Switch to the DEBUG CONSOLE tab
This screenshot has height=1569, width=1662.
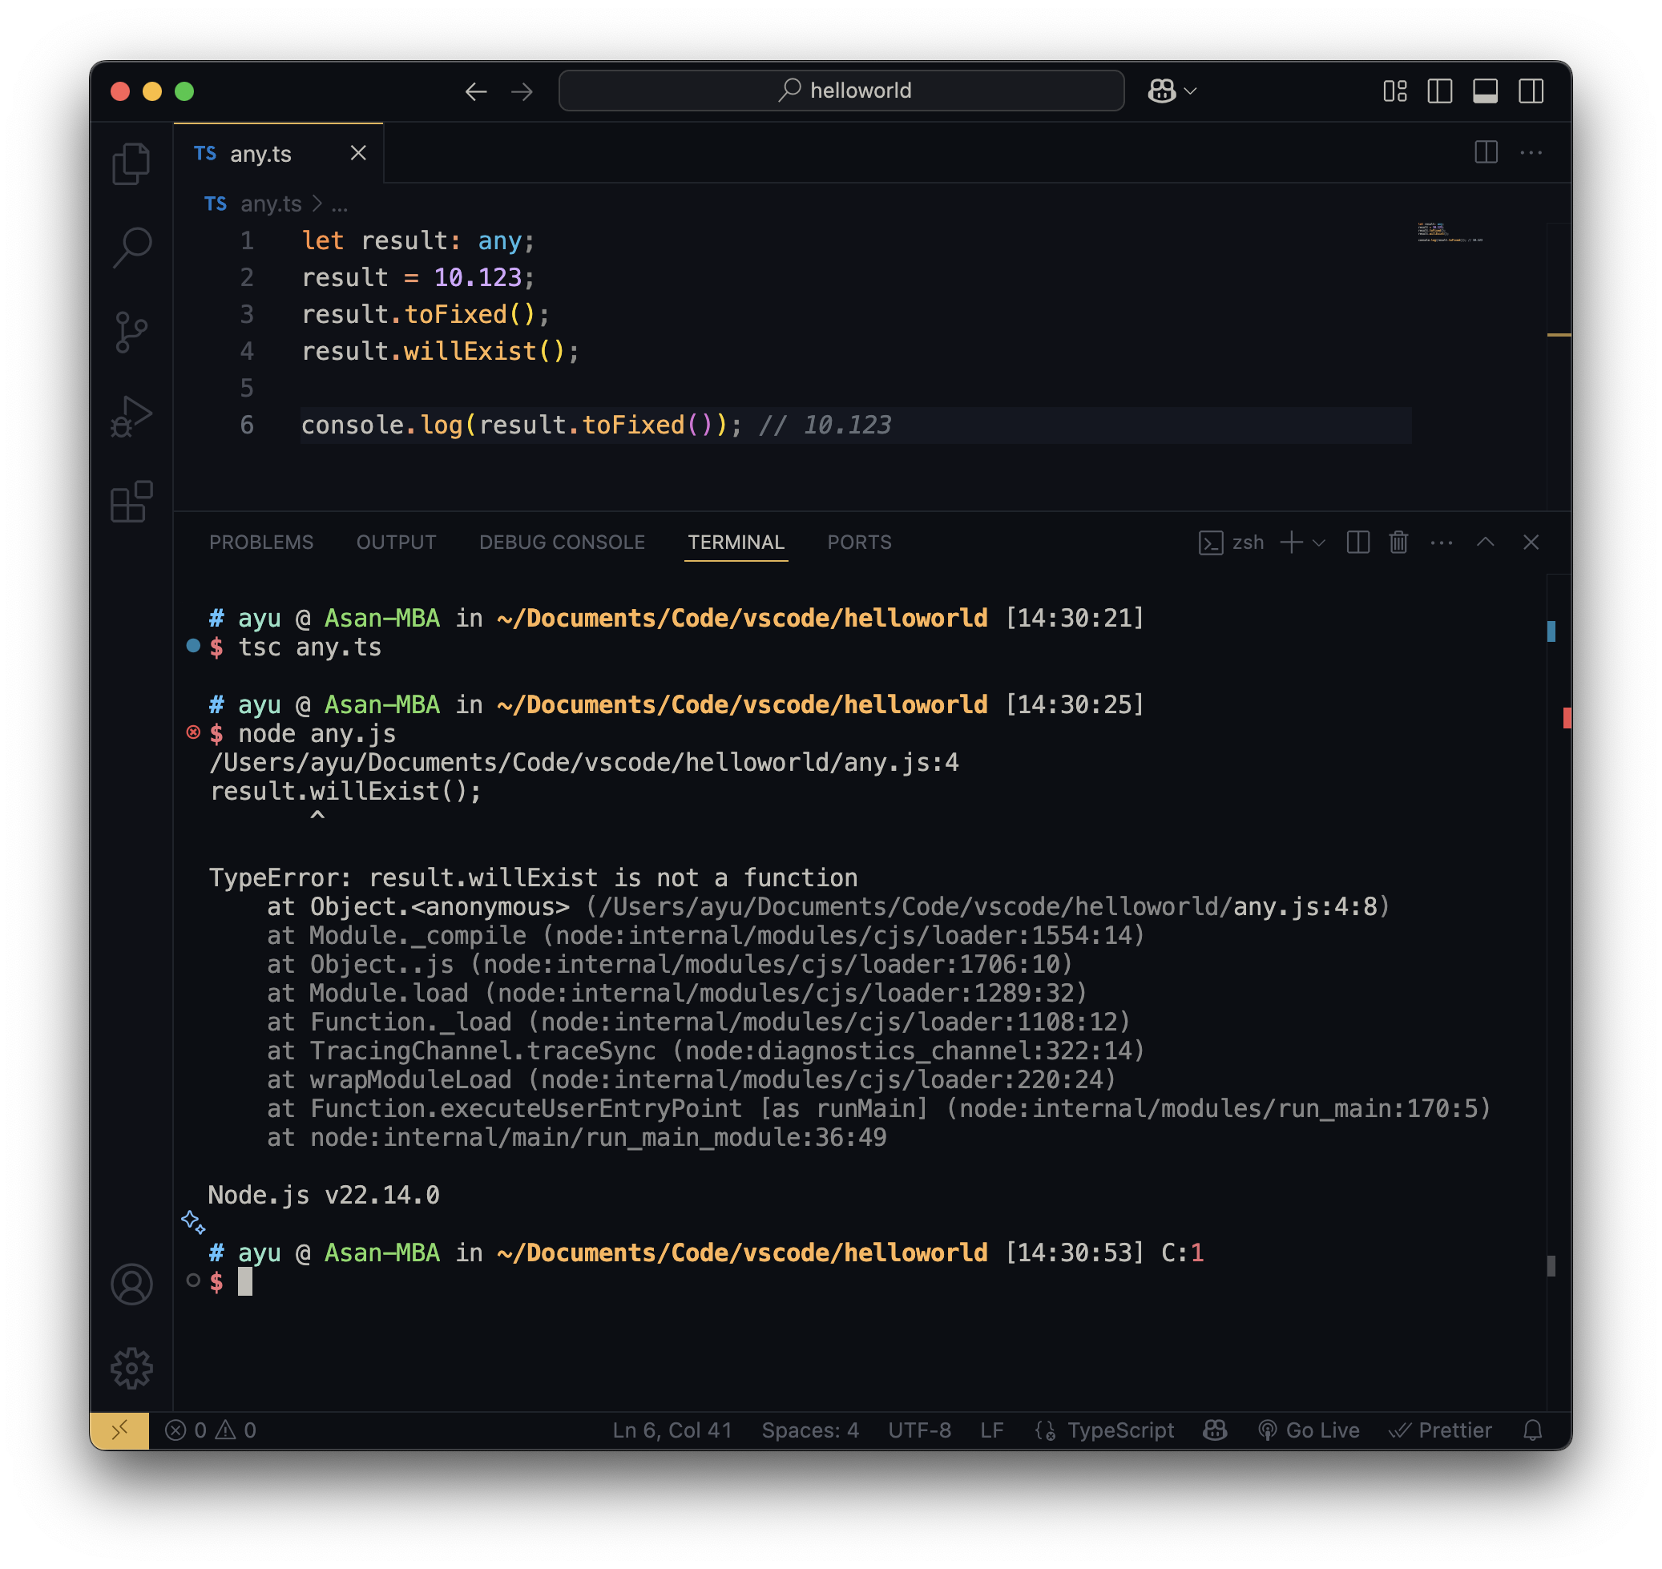pyautogui.click(x=562, y=542)
